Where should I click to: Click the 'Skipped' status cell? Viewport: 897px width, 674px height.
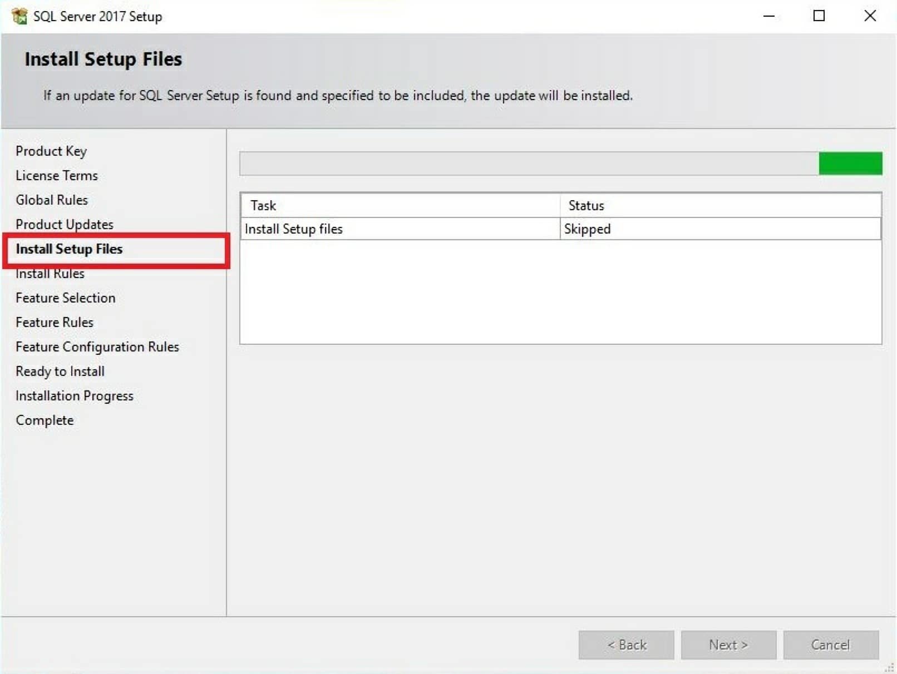click(720, 229)
